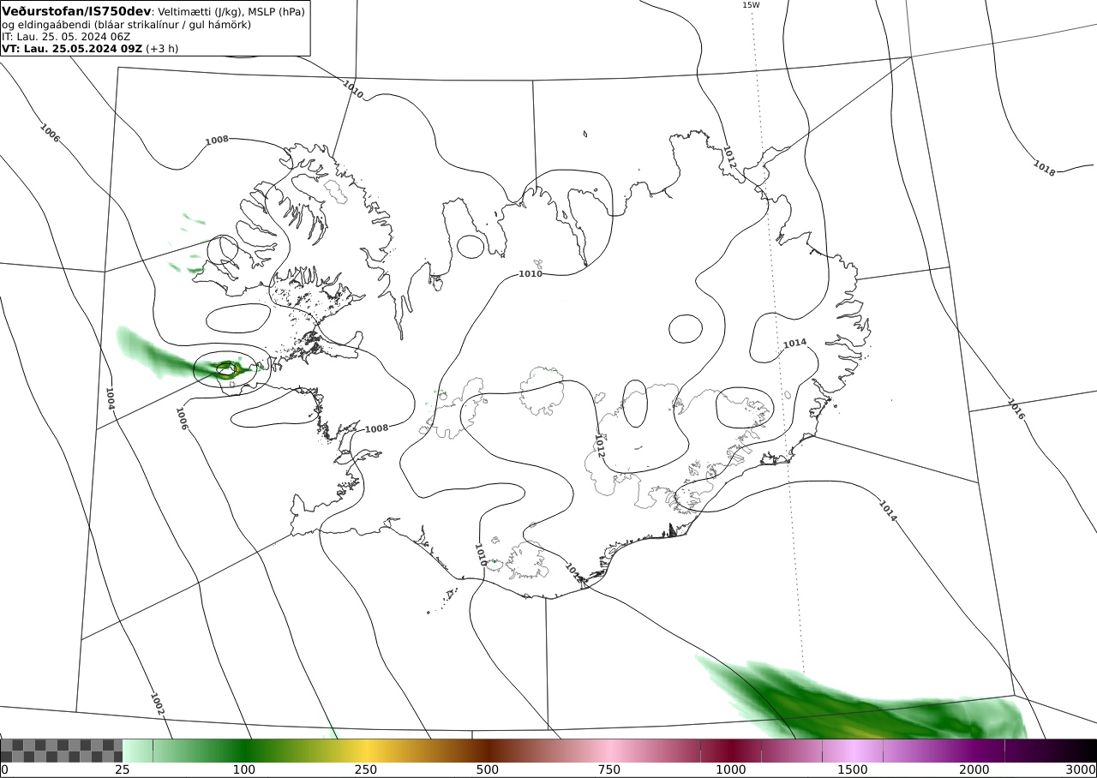Click the 1004 isobar label
Viewport: 1097px width, 778px height.
click(x=110, y=398)
